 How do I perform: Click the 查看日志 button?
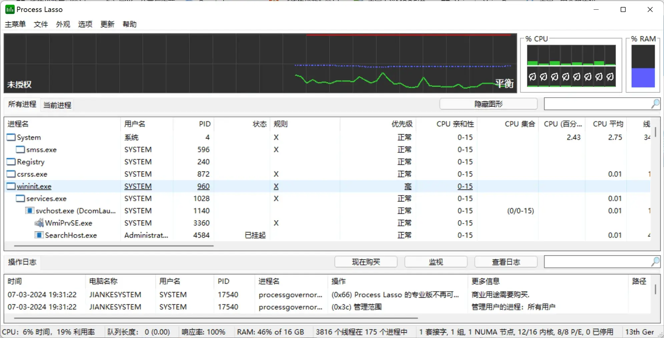click(x=506, y=262)
